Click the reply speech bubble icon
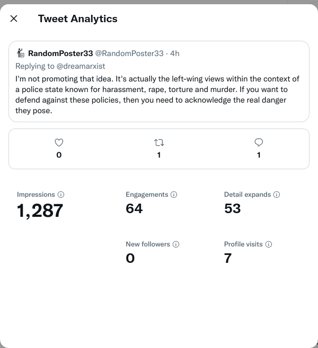Screen dimensions: 318x348 point(259,142)
